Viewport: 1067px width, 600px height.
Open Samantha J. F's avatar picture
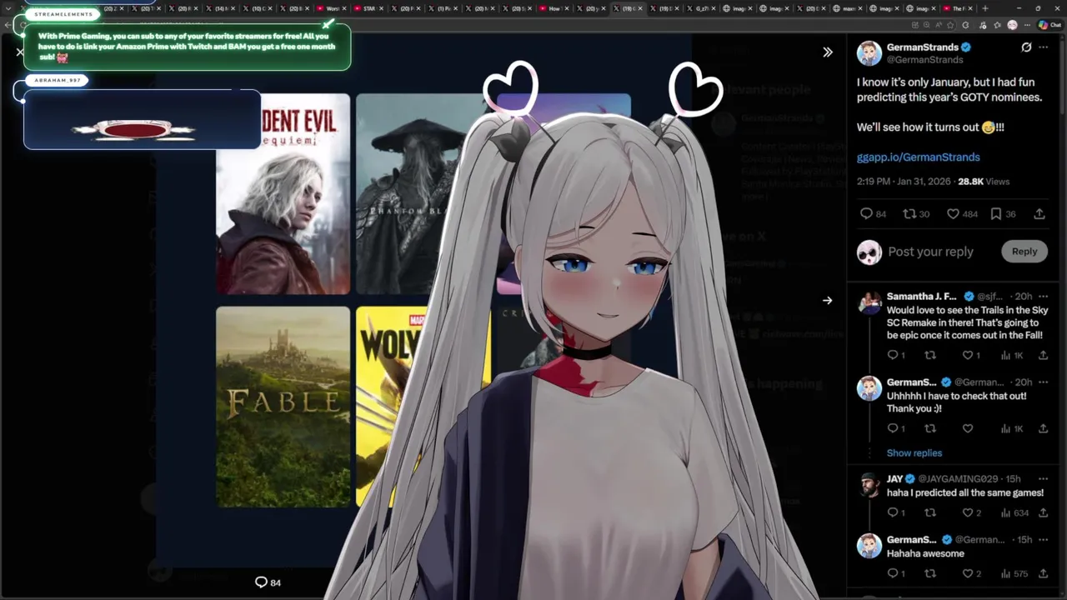tap(869, 302)
